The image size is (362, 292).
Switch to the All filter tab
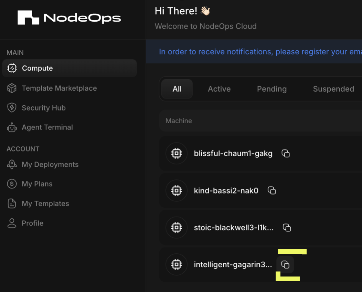pos(177,89)
